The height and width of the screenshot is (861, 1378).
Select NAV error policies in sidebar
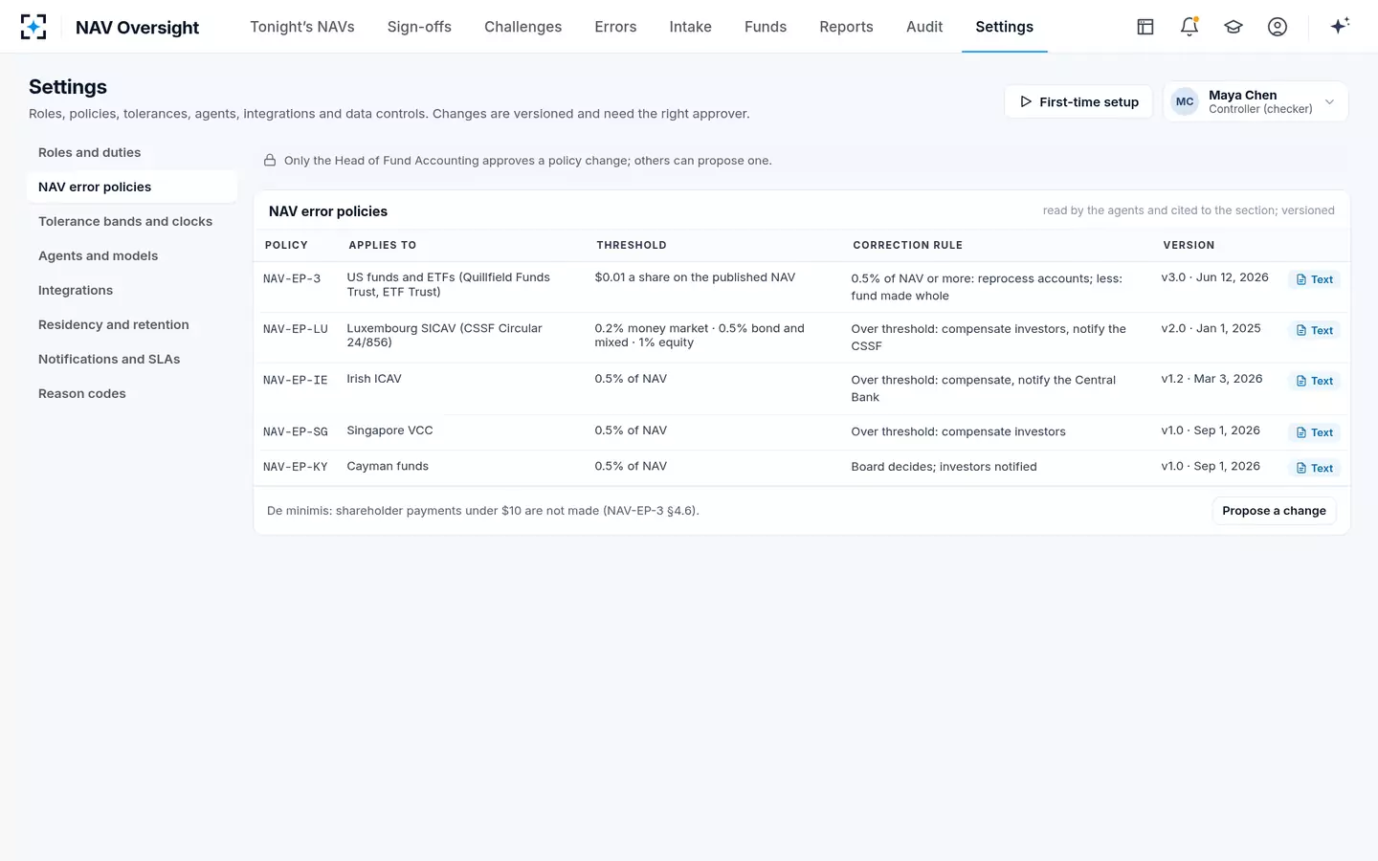(131, 187)
